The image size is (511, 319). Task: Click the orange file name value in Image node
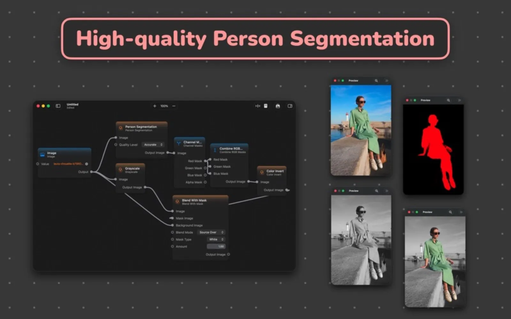coord(68,164)
